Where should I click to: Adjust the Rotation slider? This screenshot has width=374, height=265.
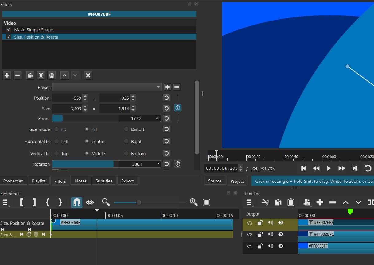coord(106,164)
